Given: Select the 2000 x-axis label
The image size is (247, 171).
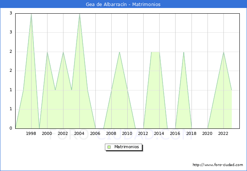Looking at the screenshot, I should pos(47,133).
